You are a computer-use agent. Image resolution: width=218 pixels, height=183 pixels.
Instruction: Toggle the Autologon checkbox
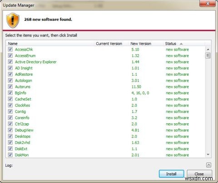point(10,80)
